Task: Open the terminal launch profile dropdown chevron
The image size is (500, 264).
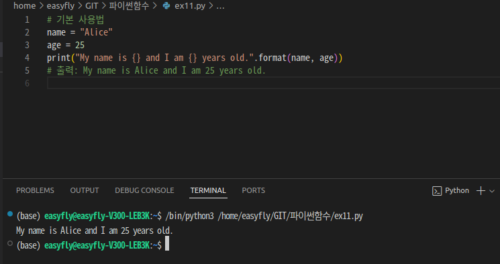Action: click(x=492, y=191)
